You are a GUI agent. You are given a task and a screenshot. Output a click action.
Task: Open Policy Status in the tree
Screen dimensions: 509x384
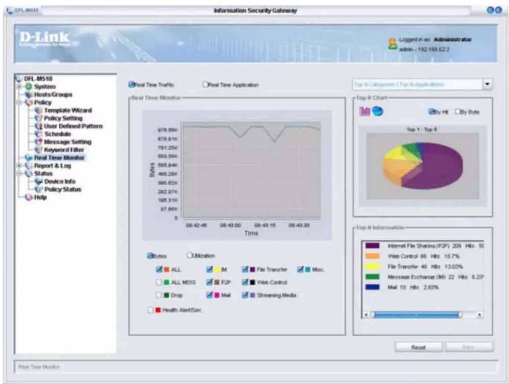(x=63, y=189)
